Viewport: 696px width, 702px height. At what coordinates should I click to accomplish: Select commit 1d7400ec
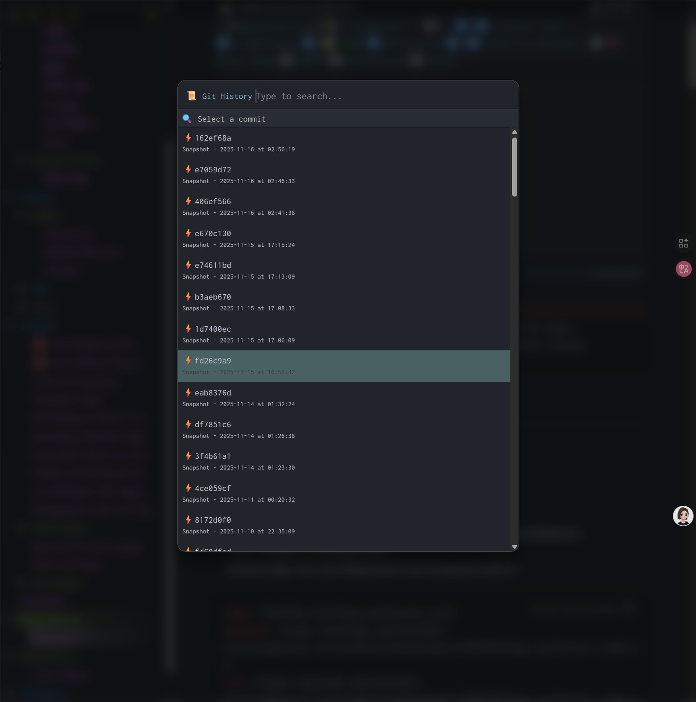pos(213,329)
